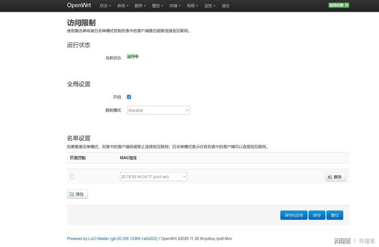Click the 限制模式 field label
This screenshot has height=247, width=379.
point(113,110)
